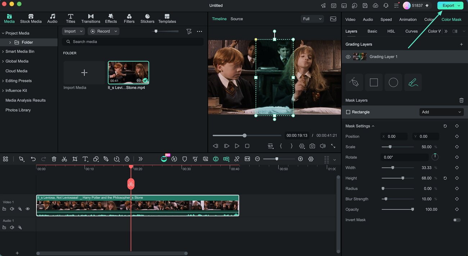Switch to the Audio properties tab

tap(368, 19)
